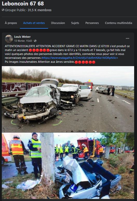The width and height of the screenshot is (137, 201).
Task: Click the 13 février 15:43 timestamp
Action: (x=23, y=41)
